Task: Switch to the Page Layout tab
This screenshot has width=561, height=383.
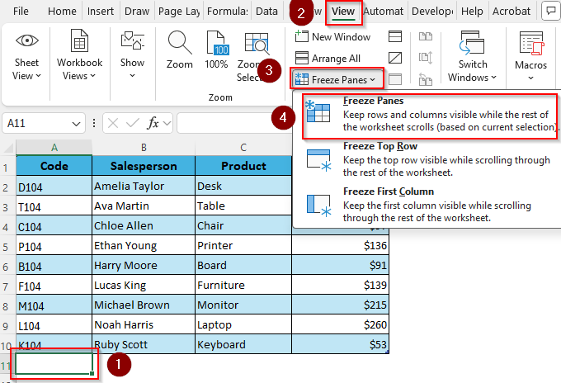Action: [x=179, y=11]
